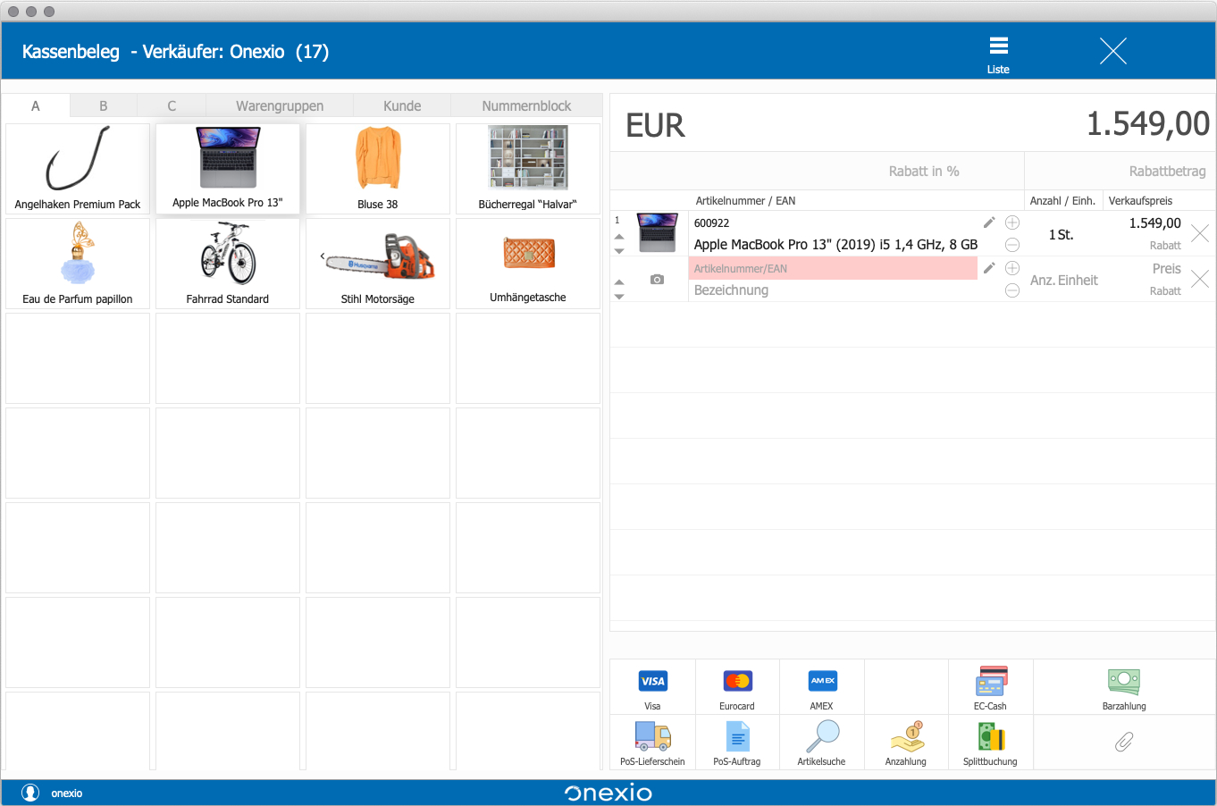
Task: Add Eau de Parfum papillon product
Action: tap(78, 264)
